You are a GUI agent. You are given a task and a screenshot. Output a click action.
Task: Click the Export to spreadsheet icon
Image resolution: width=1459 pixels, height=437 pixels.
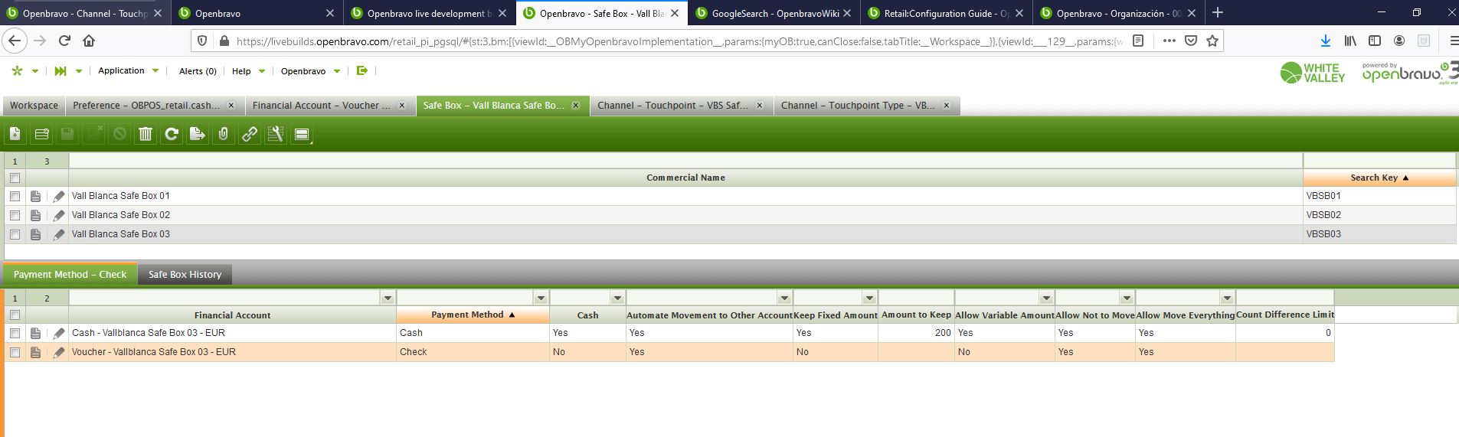198,134
